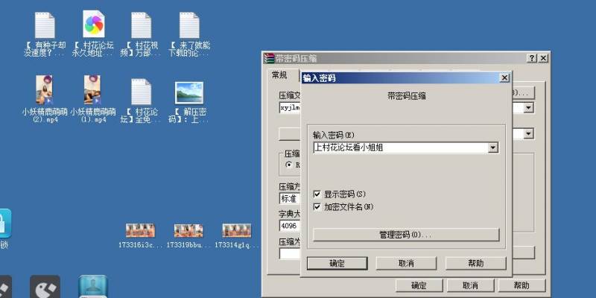Viewport: 596px width, 298px height.
Task: Click the 解压密码 image file icon
Action: [188, 92]
